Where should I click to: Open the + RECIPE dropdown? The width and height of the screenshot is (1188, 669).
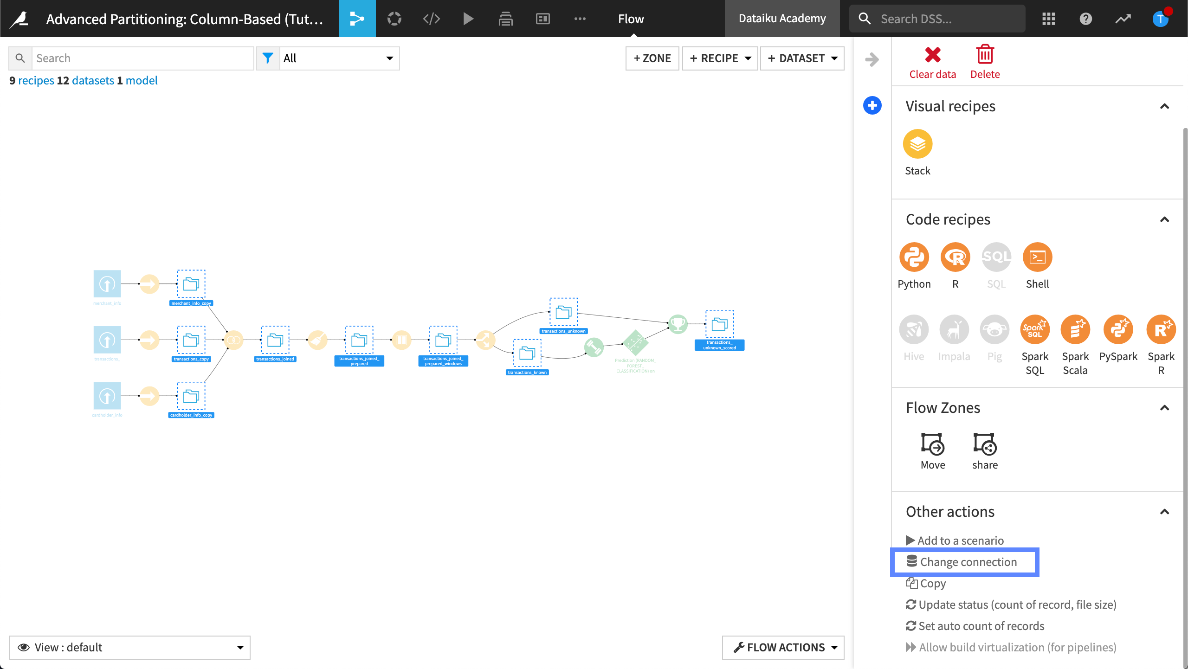click(x=720, y=58)
